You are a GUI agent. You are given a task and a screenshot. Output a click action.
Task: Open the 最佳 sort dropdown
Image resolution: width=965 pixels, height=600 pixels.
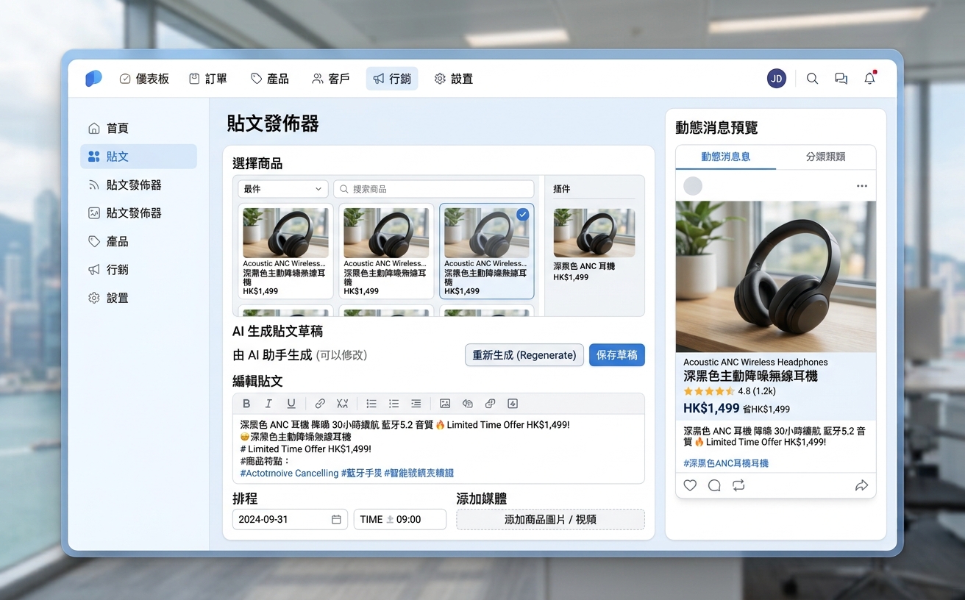click(283, 189)
